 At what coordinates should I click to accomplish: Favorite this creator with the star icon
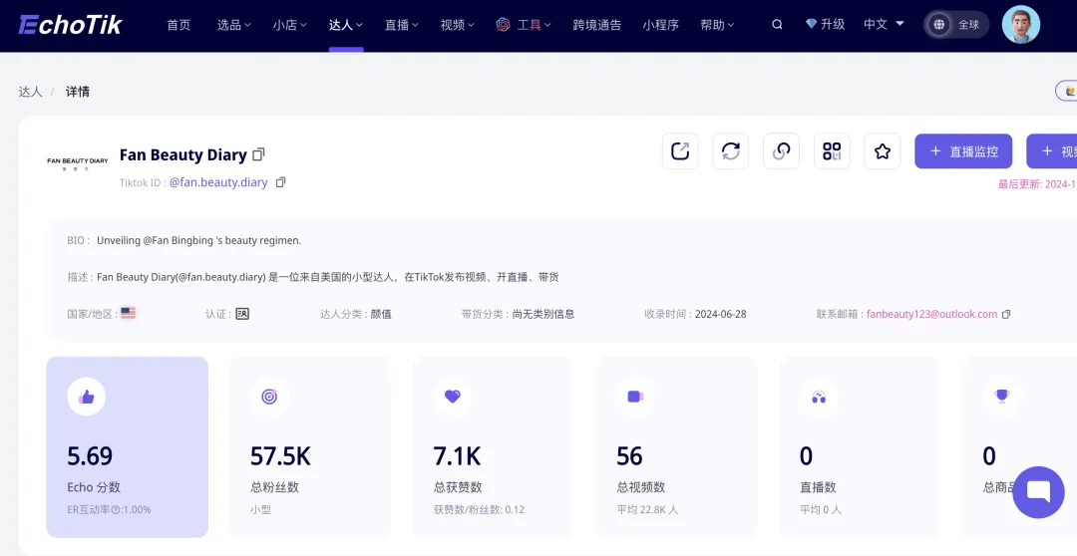(x=883, y=151)
